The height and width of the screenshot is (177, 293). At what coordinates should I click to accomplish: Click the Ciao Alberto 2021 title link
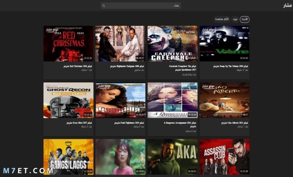234,123
